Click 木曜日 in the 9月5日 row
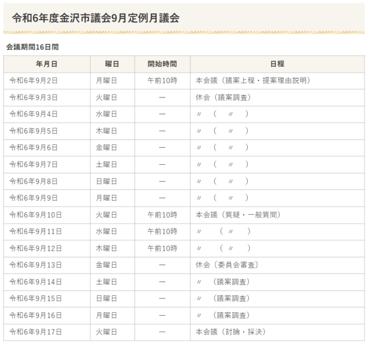369x347 pixels. [x=112, y=131]
